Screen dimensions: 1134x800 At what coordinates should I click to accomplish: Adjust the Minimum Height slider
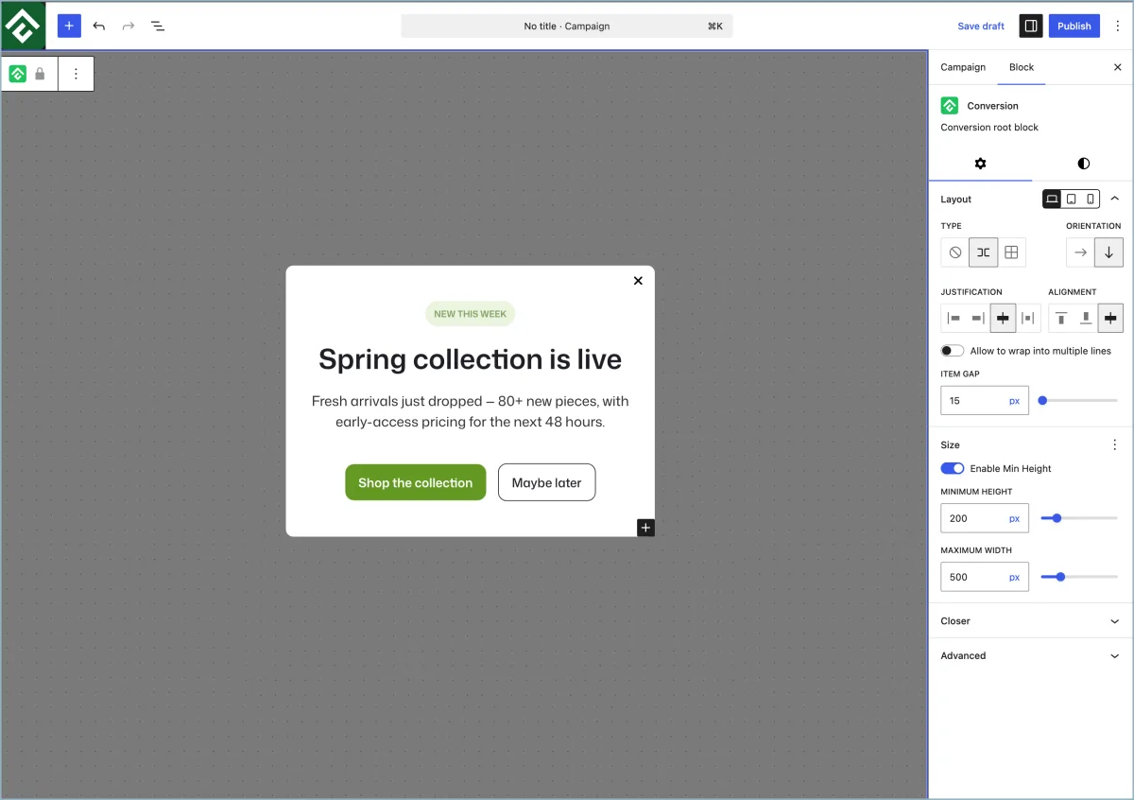(1079, 518)
